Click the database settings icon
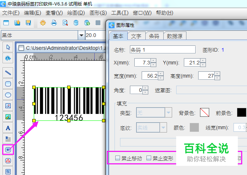This screenshot has height=175, width=247. click(76, 23)
